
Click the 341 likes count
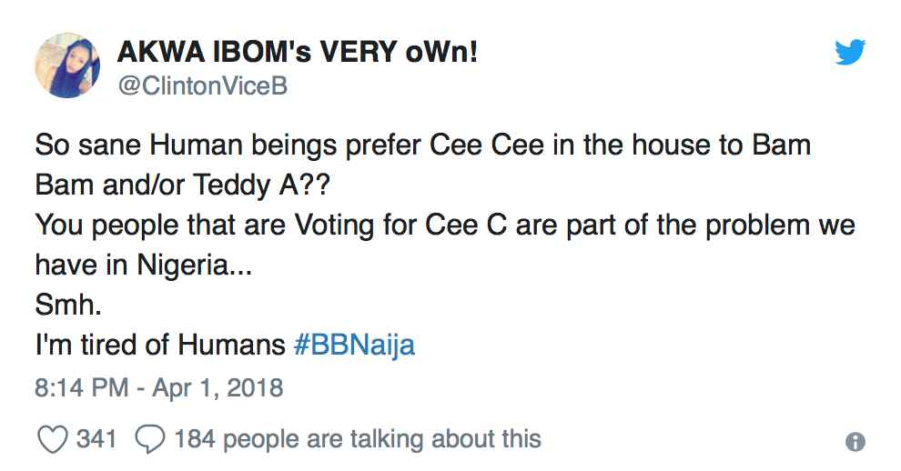coord(96,440)
